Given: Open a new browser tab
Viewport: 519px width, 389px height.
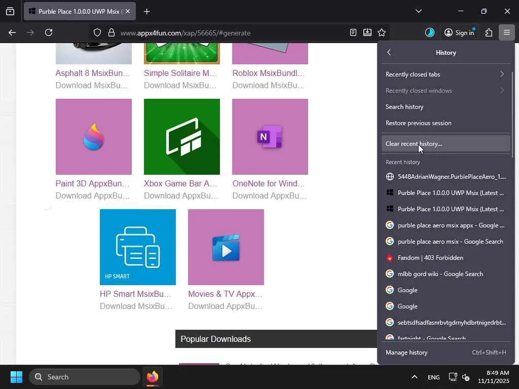Looking at the screenshot, I should (146, 12).
